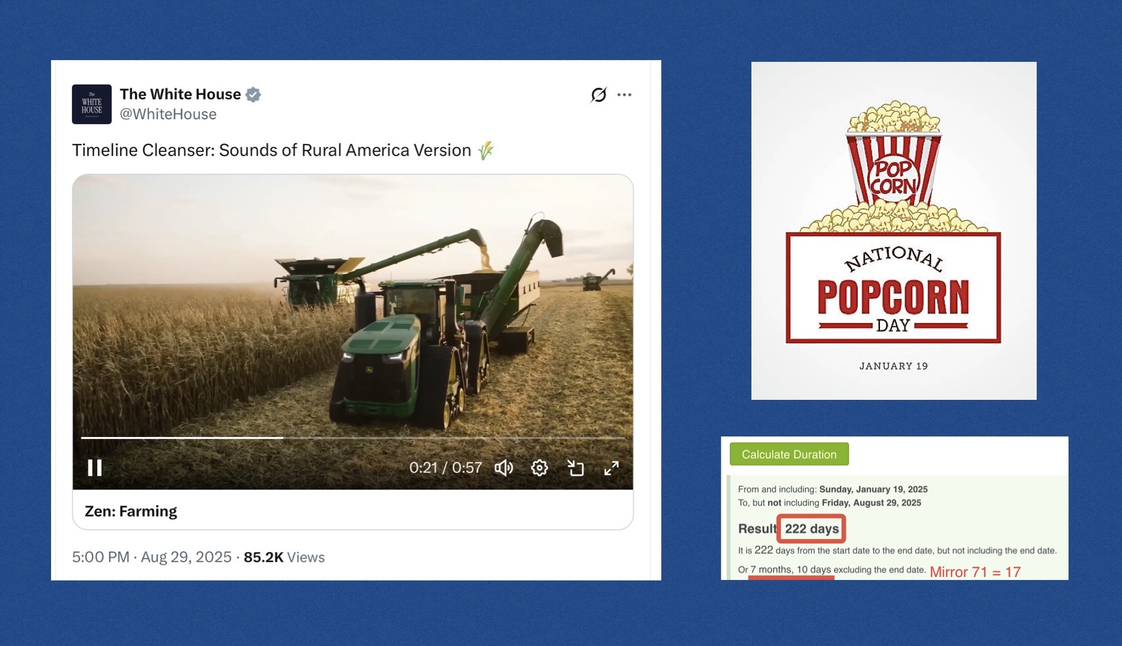Mute the video with speaker icon
Image resolution: width=1122 pixels, height=646 pixels.
coord(503,468)
